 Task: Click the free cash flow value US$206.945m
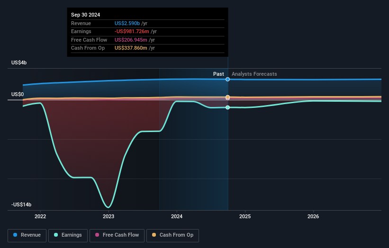[131, 40]
